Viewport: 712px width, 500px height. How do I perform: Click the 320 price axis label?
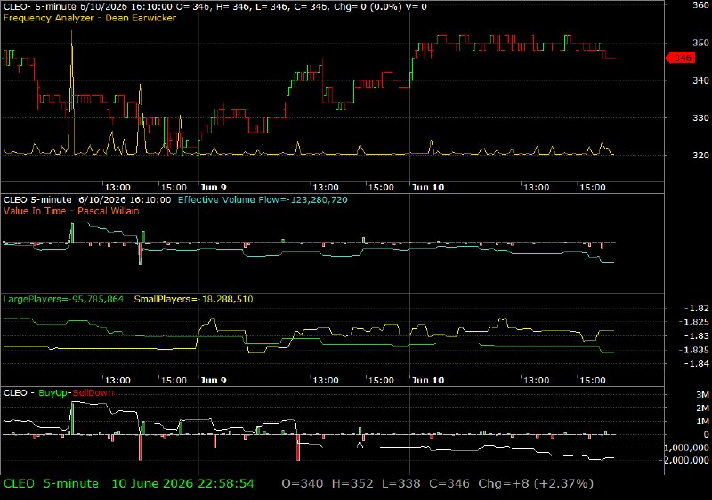coord(700,155)
